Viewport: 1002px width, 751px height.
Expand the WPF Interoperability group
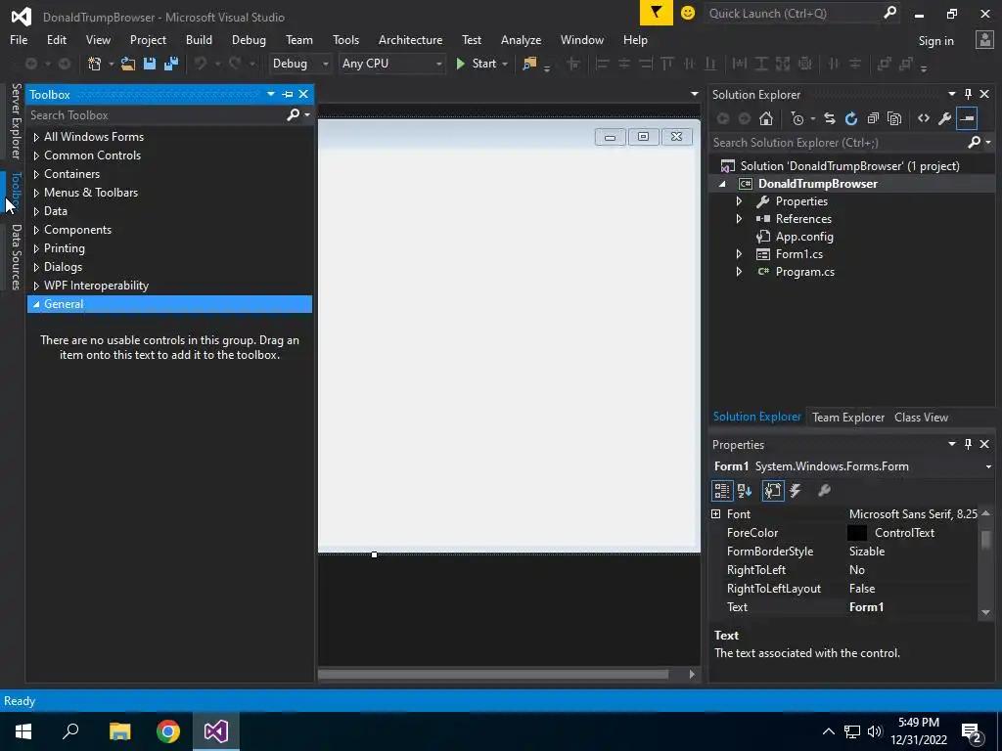pos(36,286)
